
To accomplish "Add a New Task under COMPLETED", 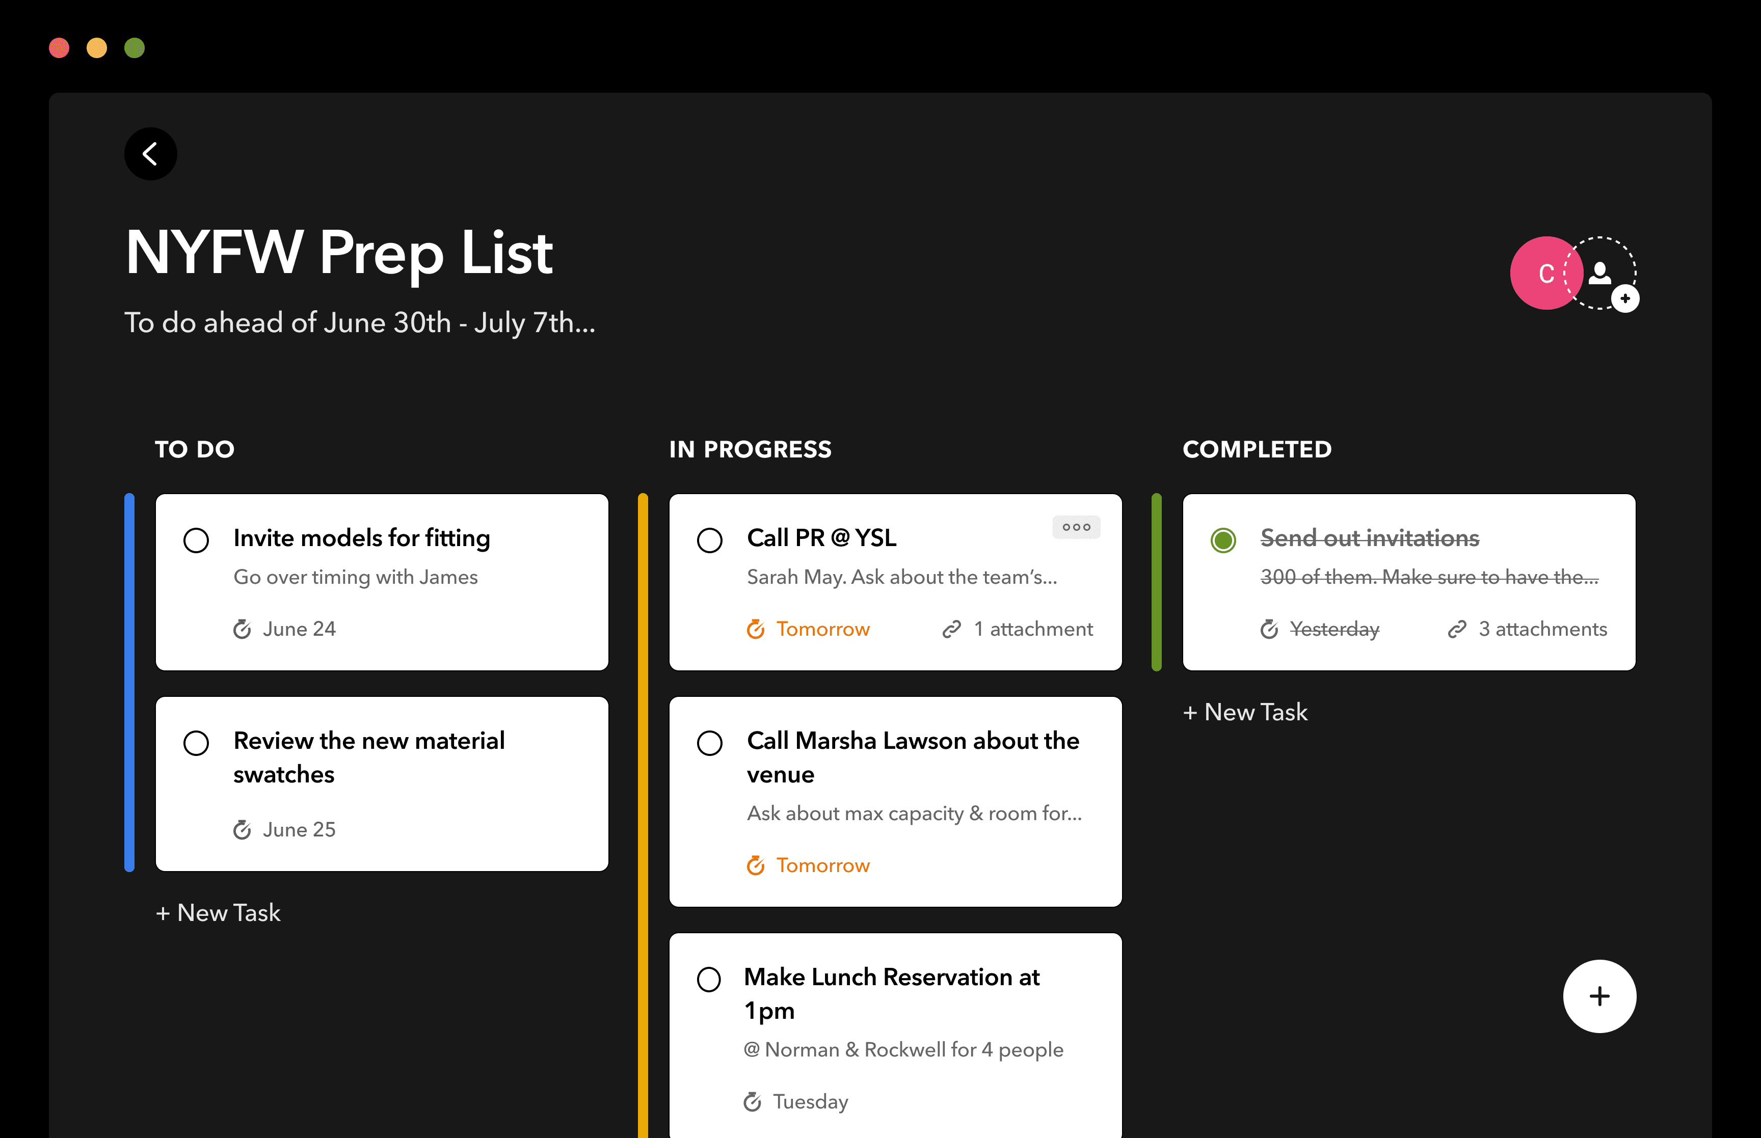I will 1245,712.
